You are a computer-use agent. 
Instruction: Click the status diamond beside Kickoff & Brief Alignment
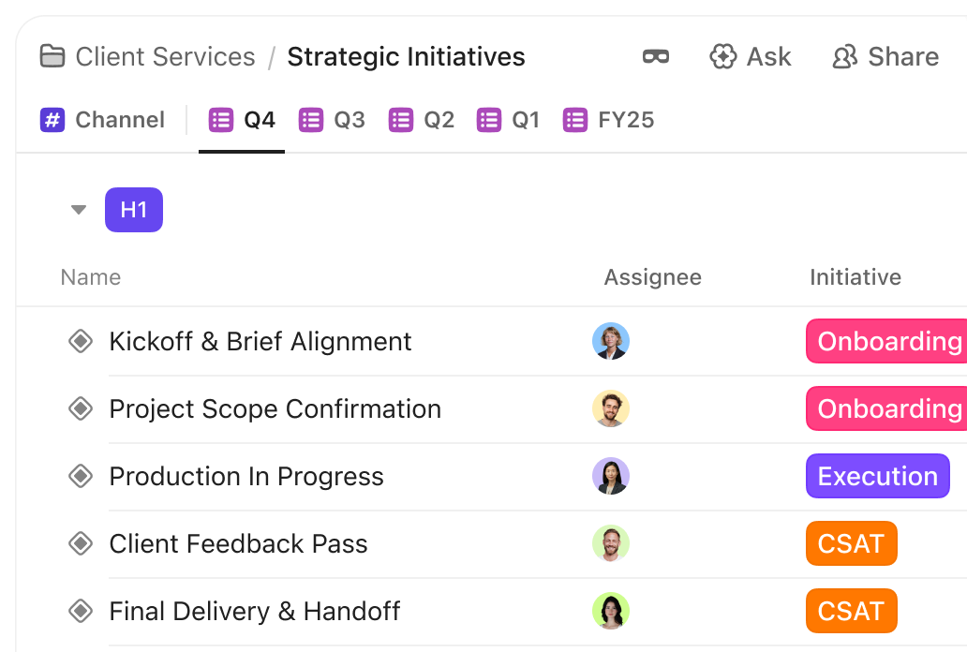[x=80, y=341]
